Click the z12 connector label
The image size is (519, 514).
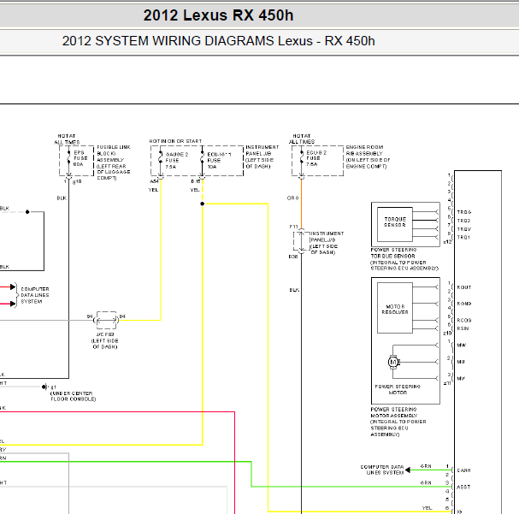click(x=447, y=242)
